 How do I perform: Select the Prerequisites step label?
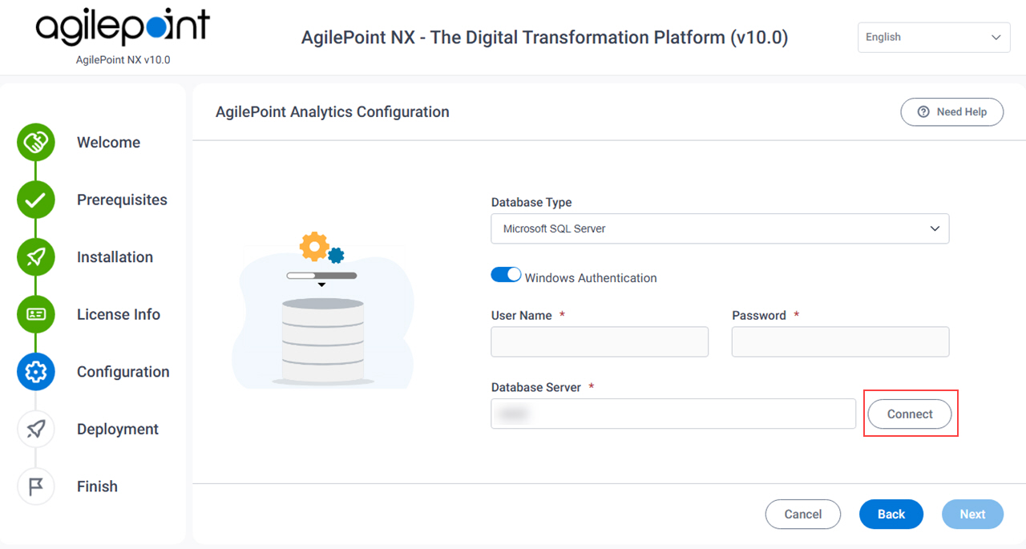(122, 200)
